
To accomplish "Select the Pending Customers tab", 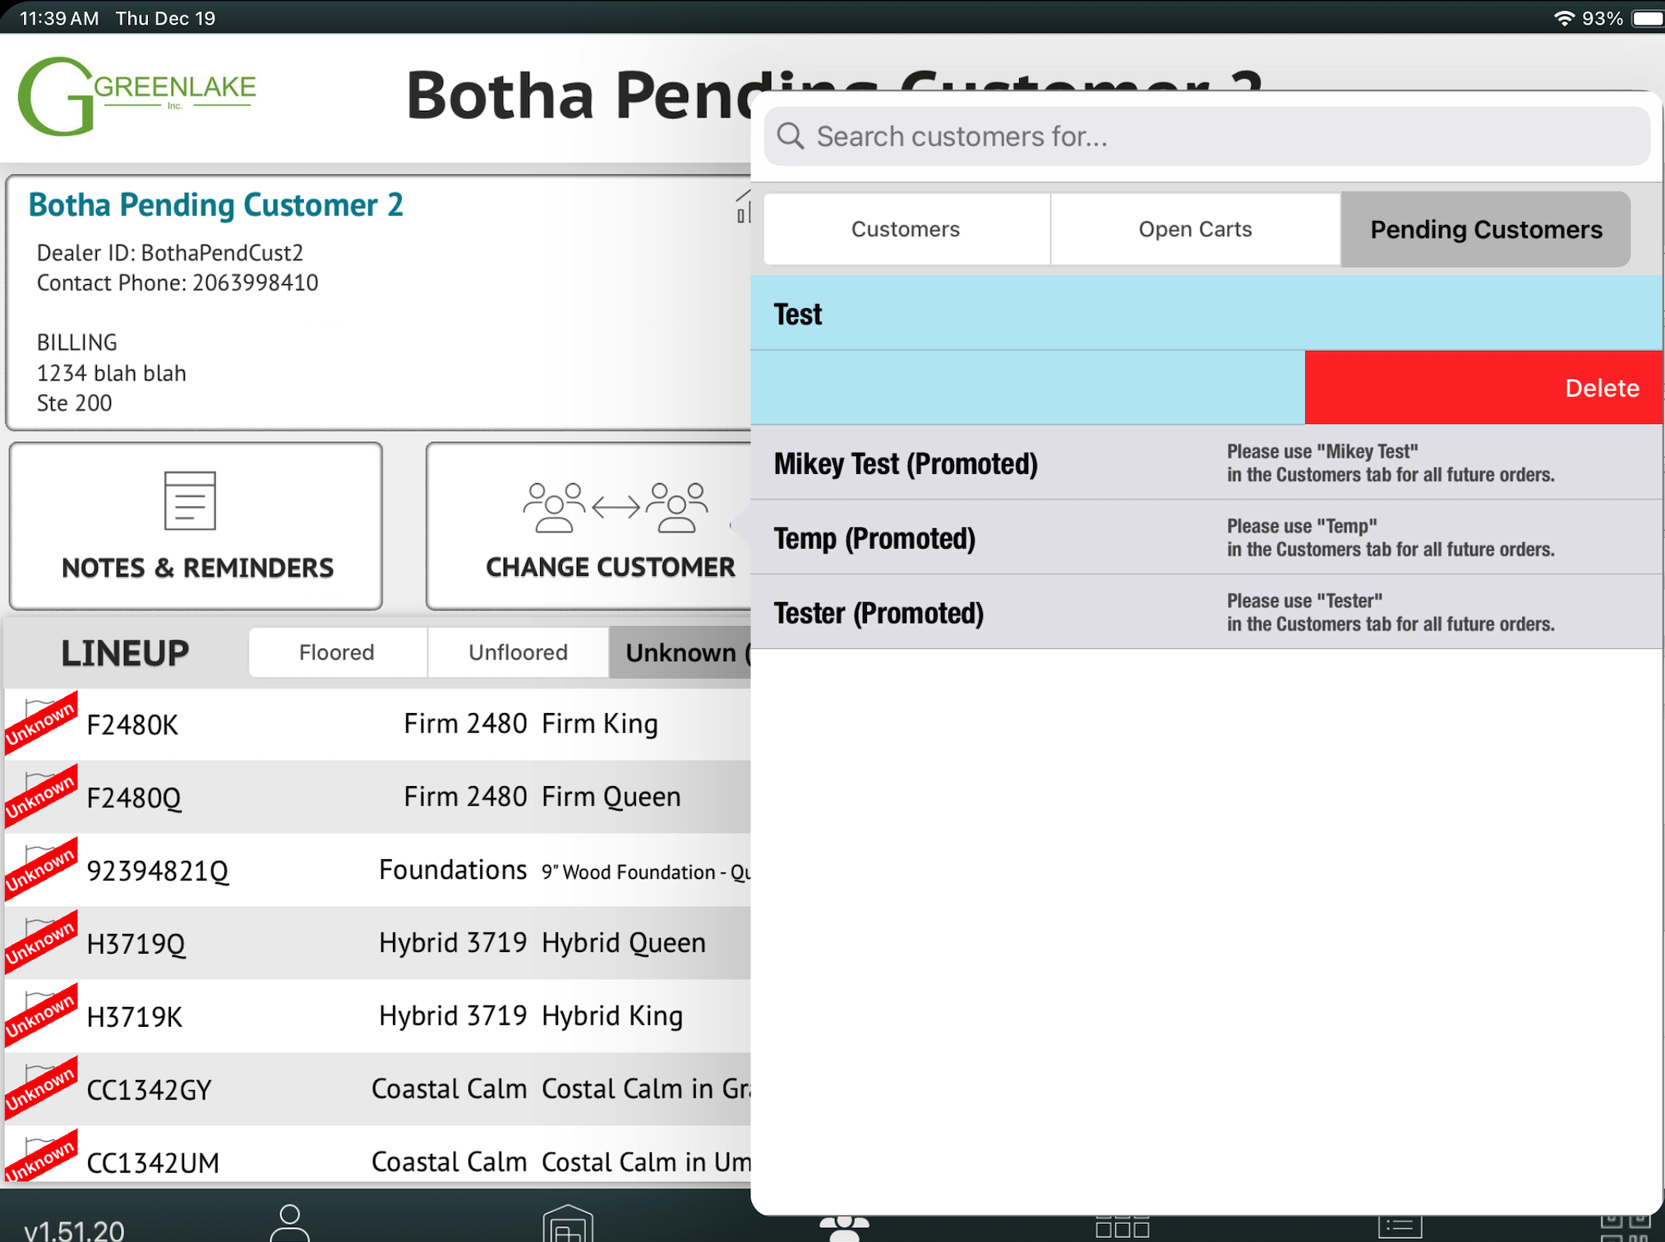I will (1485, 229).
